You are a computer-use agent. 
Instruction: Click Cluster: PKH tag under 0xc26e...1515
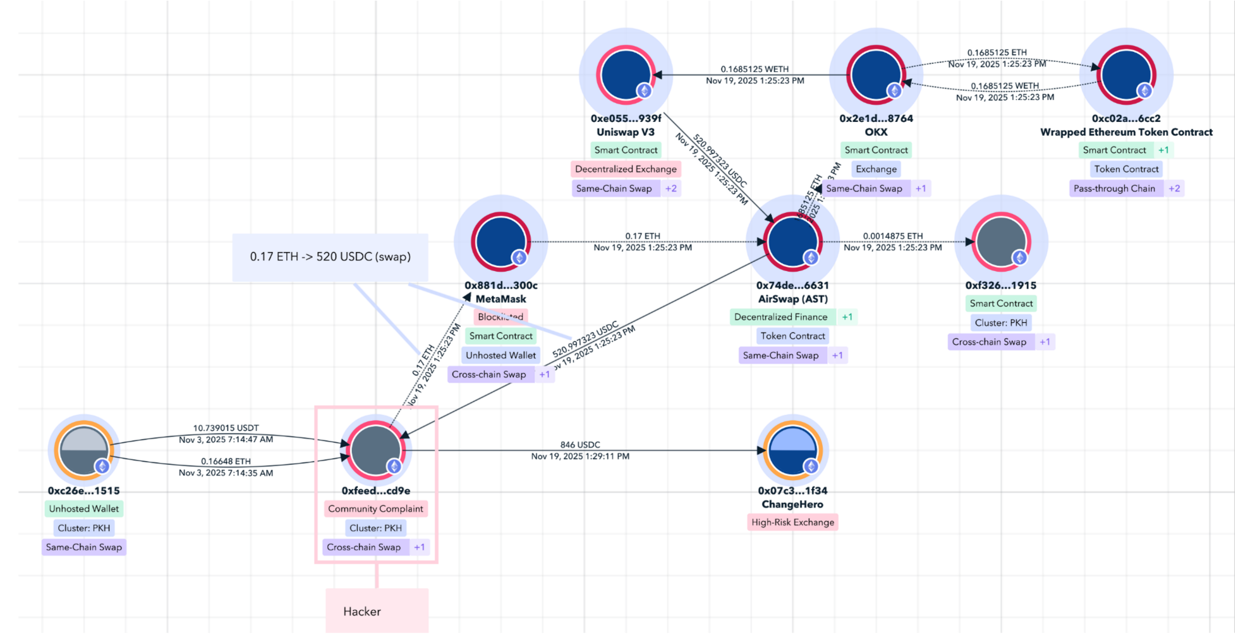point(83,528)
